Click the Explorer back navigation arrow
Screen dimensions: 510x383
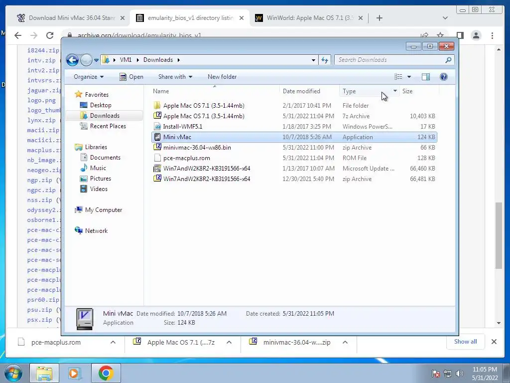coord(72,60)
